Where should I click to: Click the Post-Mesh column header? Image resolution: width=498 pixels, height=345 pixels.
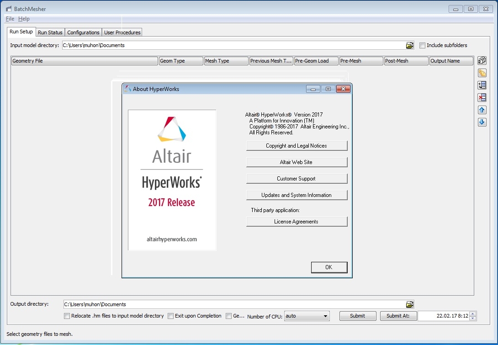(406, 61)
